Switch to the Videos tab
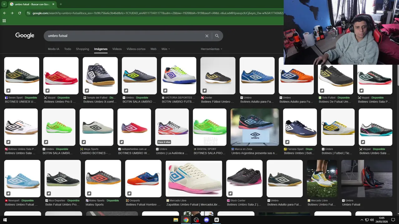 click(117, 49)
